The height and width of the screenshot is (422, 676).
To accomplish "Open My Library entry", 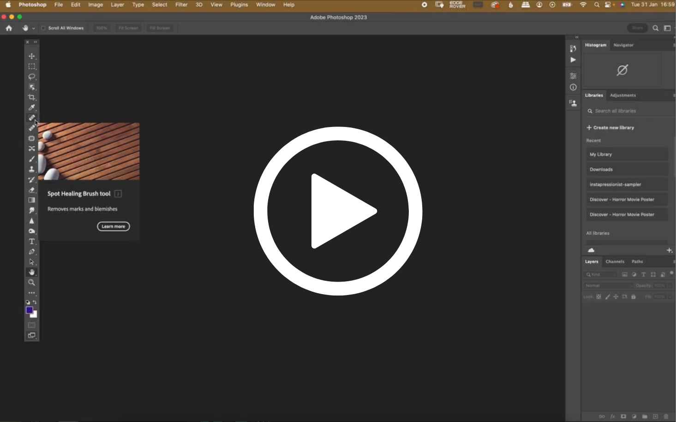I will click(x=627, y=155).
